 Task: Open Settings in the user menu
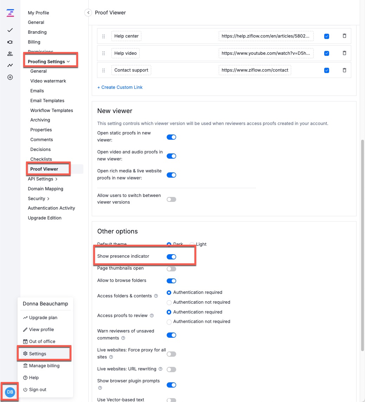point(37,354)
